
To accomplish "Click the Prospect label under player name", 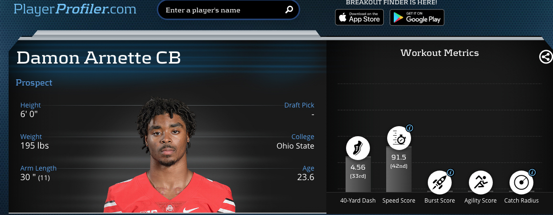I will (x=34, y=83).
